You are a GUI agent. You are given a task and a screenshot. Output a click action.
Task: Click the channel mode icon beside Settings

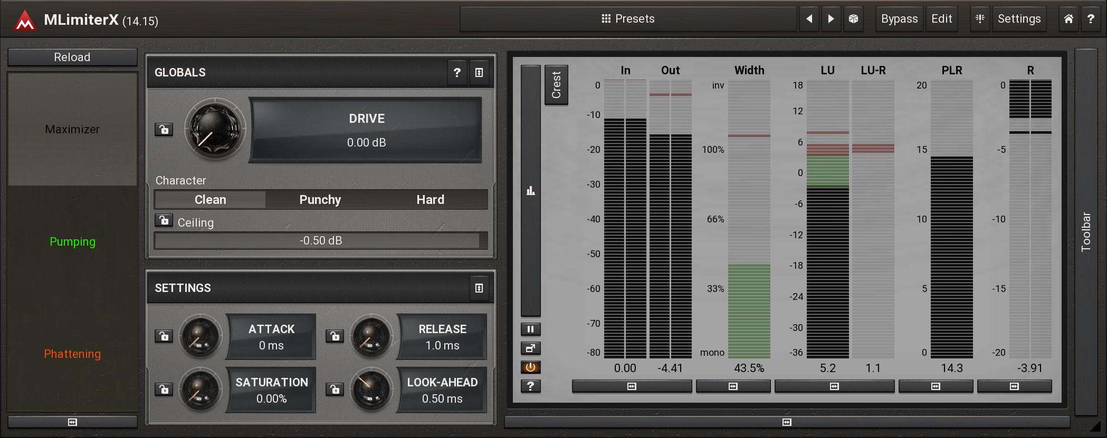(980, 19)
